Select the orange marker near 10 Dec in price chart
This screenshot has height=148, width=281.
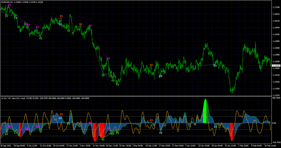(x=151, y=65)
